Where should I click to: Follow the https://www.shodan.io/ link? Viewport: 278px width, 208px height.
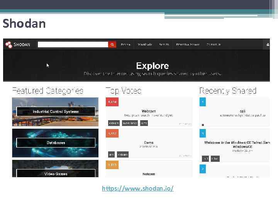(x=138, y=188)
